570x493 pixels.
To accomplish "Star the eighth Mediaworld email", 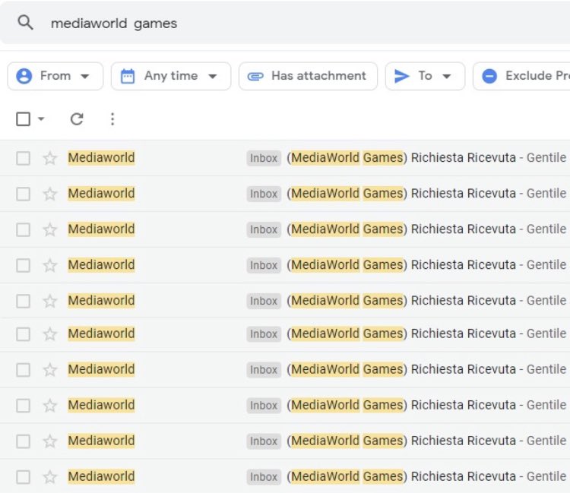I will (x=50, y=406).
